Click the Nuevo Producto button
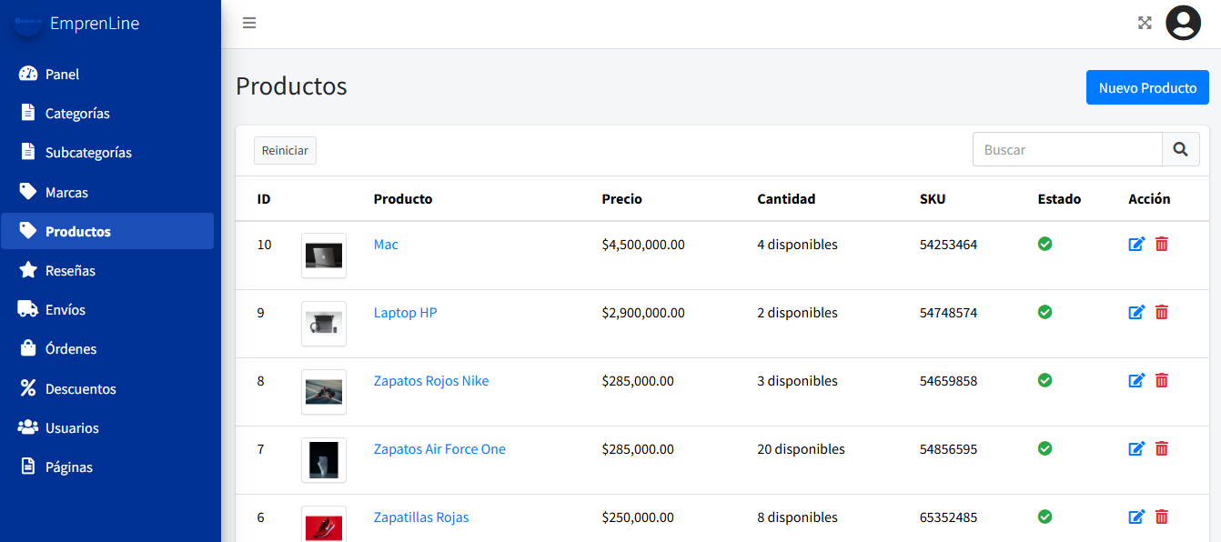The image size is (1221, 542). tap(1146, 87)
